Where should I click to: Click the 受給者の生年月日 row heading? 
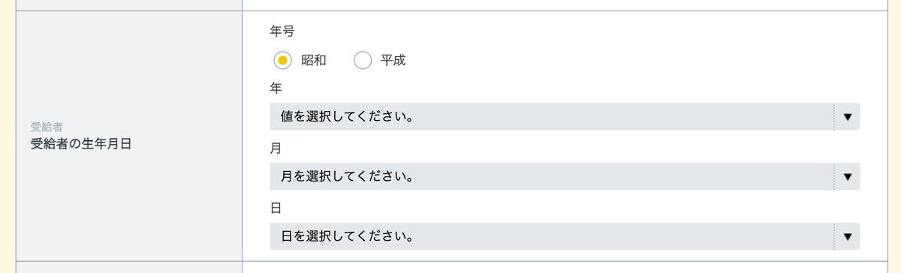tap(81, 144)
